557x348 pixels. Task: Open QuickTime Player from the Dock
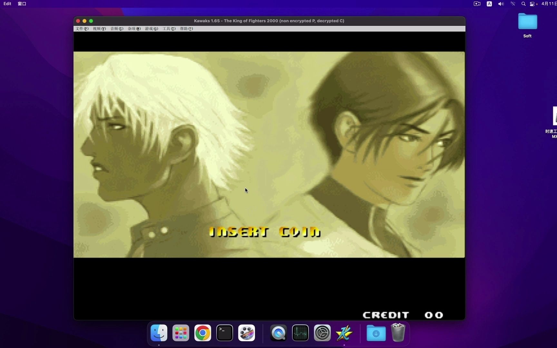click(278, 333)
